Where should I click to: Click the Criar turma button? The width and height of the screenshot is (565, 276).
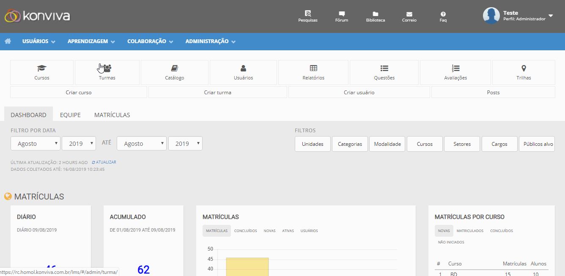click(x=218, y=92)
